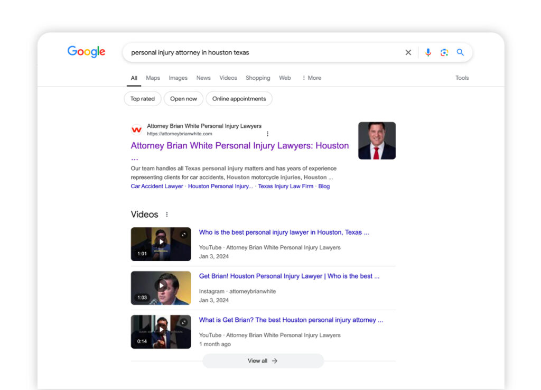Activate the Online appointments filter
Viewport: 541px width, 390px height.
(239, 98)
